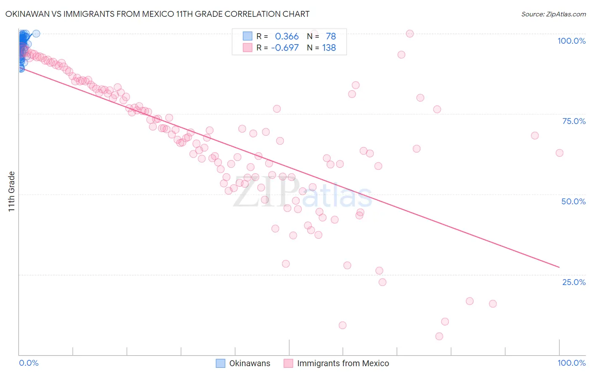
Task: Click the 50.0% y-axis label
Action: coord(573,201)
